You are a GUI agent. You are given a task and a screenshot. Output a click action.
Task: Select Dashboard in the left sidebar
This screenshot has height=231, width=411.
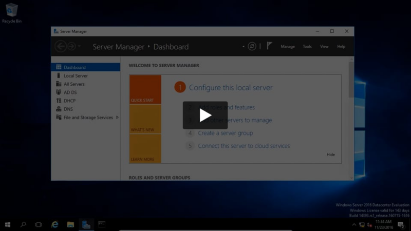74,67
